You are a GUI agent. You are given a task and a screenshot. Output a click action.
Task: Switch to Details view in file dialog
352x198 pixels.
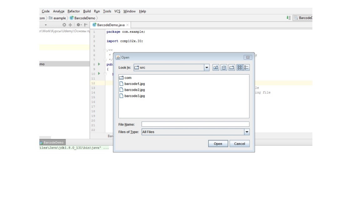pyautogui.click(x=246, y=67)
